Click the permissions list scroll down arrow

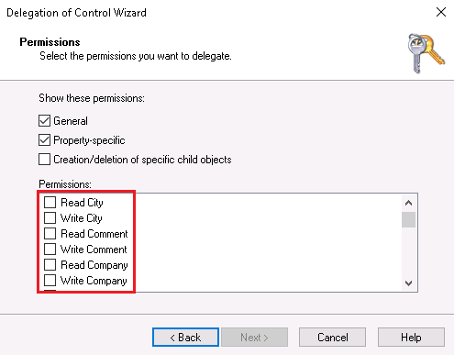[x=408, y=283]
